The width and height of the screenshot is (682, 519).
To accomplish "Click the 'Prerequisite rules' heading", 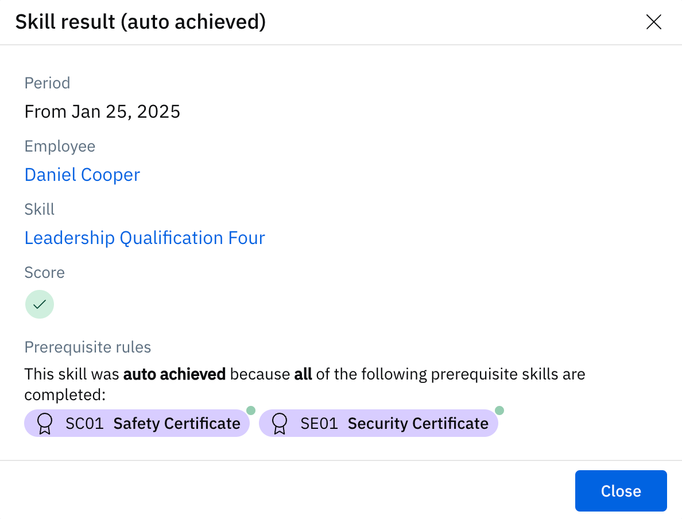I will pos(88,347).
